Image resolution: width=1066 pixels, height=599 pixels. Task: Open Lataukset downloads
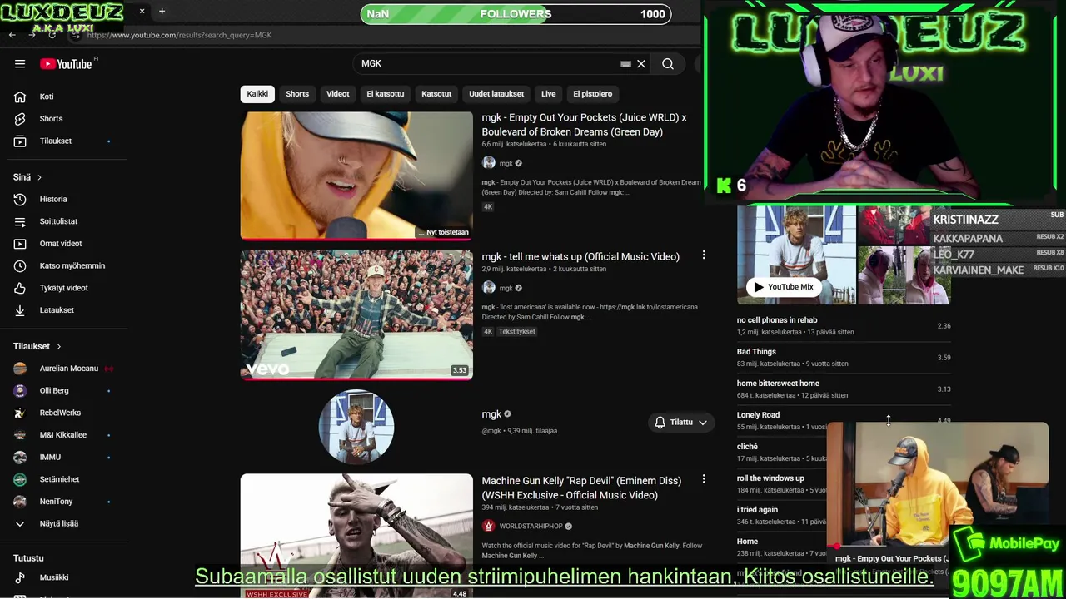click(x=57, y=310)
